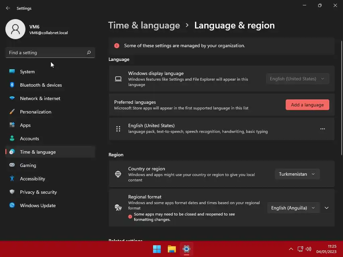This screenshot has width=343, height=257.
Task: Select Time & language in sidebar
Action: [x=50, y=152]
